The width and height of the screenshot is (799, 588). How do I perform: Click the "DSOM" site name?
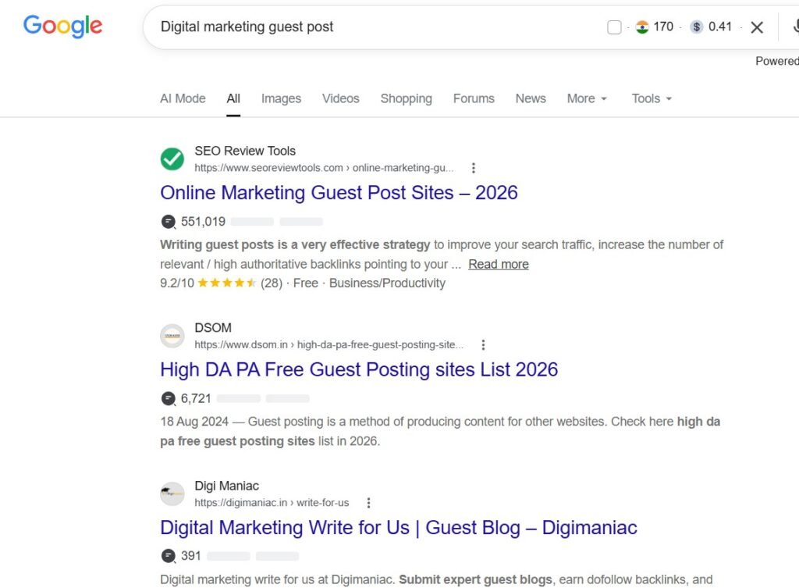tap(213, 328)
